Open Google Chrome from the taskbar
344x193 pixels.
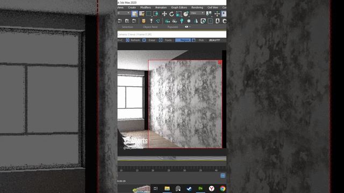tap(223, 188)
